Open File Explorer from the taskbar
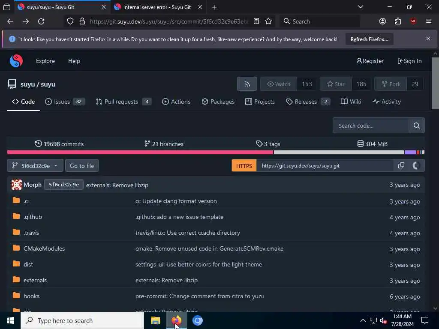Screen dimensions: 439x329 155,320
